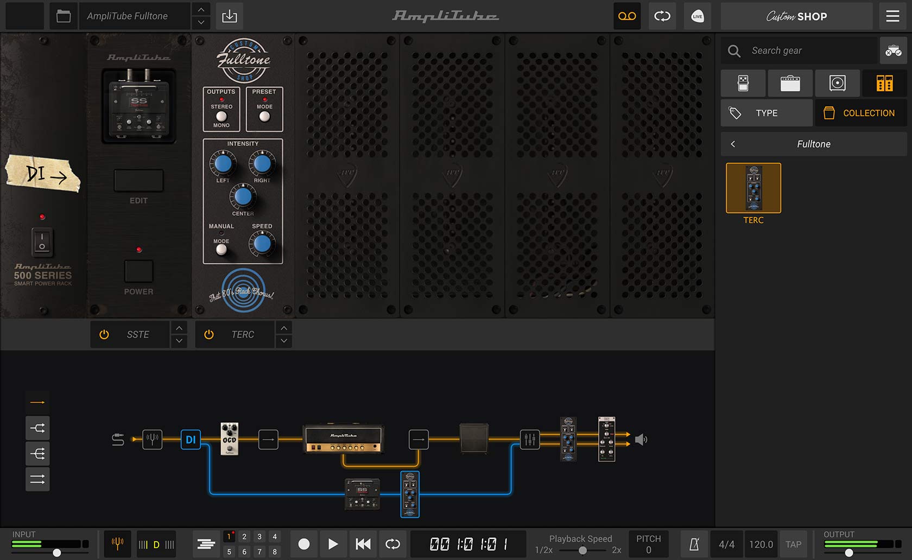This screenshot has width=912, height=560.
Task: Filter gear by cabinets icon
Action: coord(837,83)
